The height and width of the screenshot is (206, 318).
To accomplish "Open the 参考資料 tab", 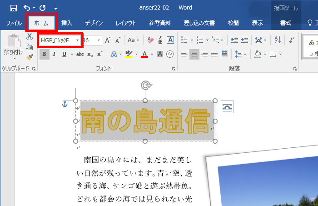I will tap(160, 23).
